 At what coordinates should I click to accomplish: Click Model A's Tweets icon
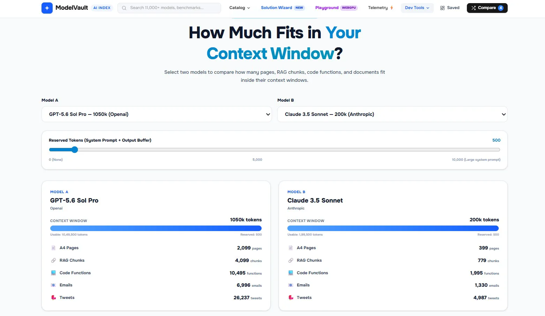point(53,298)
